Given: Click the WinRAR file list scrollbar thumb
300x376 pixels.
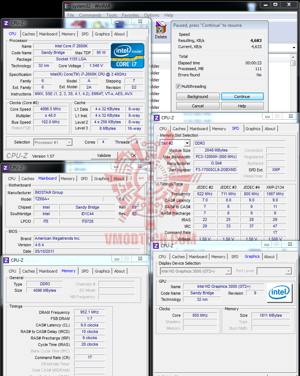Looking at the screenshot, I should 293,63.
